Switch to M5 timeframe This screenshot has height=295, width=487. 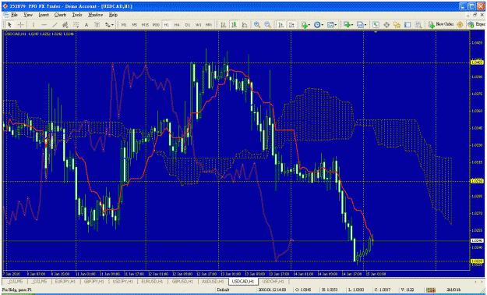(135, 25)
